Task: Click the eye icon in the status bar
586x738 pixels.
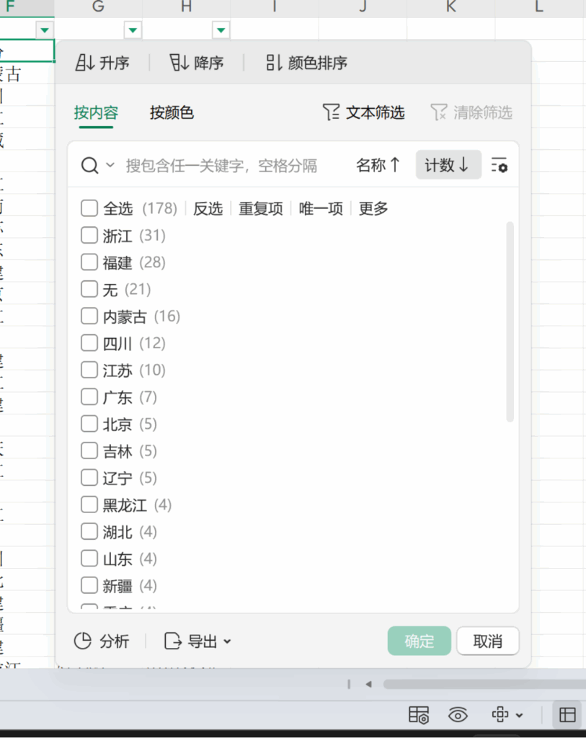Action: 458,715
